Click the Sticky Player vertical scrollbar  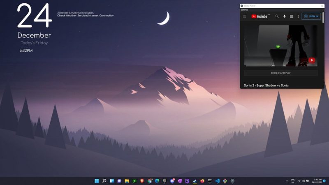[323, 17]
